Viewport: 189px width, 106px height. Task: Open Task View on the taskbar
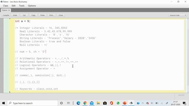69,103
